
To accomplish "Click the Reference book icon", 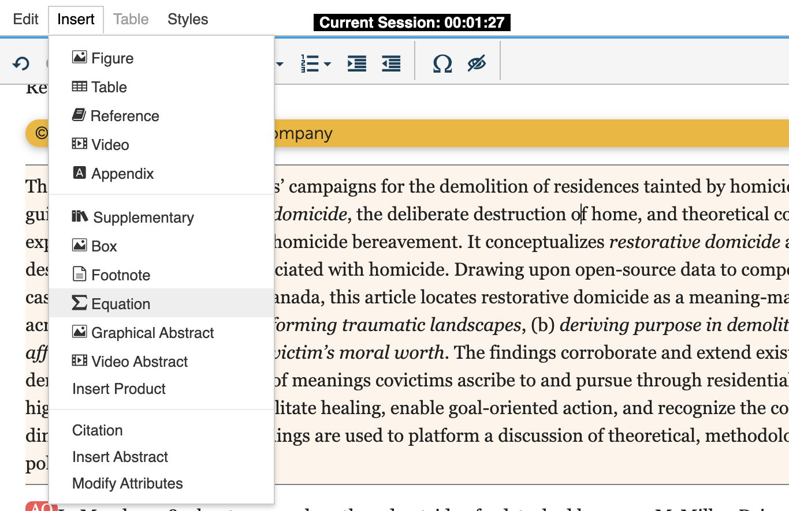I will (x=79, y=115).
